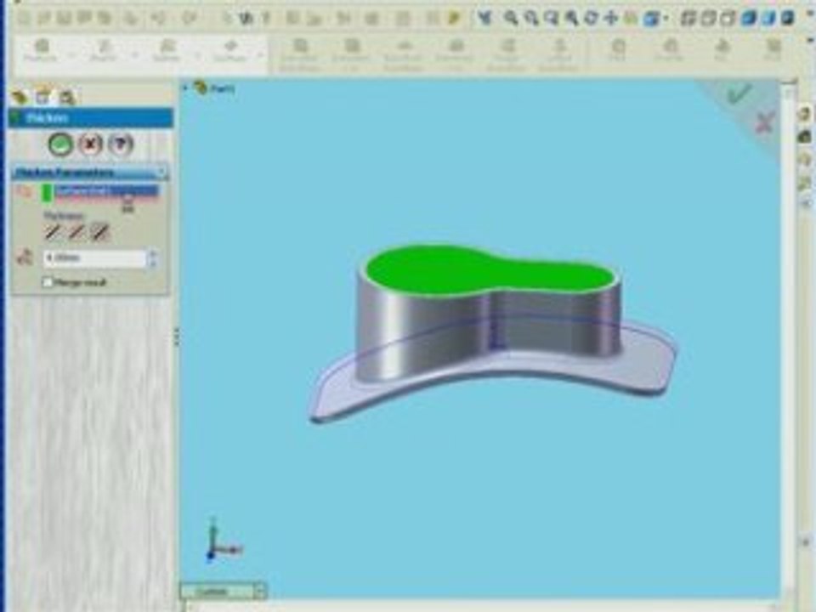Open the Standard Views dropdown arrow
The width and height of the screenshot is (816, 612).
coord(665,20)
